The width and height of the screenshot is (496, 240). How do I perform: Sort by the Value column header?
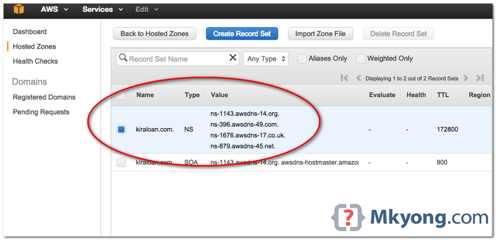(219, 95)
